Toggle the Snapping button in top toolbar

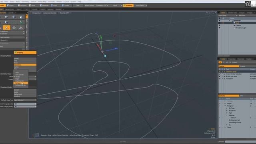(128, 5)
